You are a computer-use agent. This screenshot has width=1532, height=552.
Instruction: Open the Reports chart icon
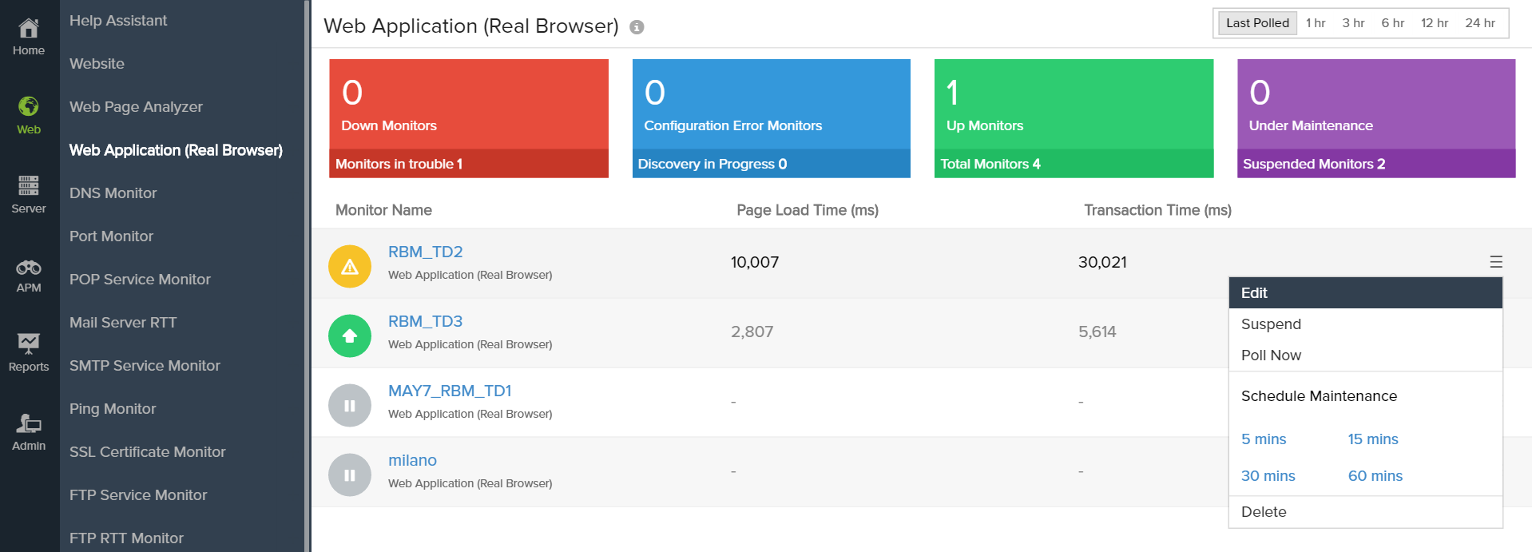(x=29, y=344)
